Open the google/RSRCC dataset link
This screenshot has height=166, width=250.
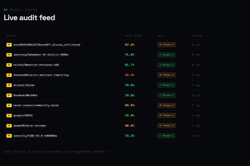[23, 116]
